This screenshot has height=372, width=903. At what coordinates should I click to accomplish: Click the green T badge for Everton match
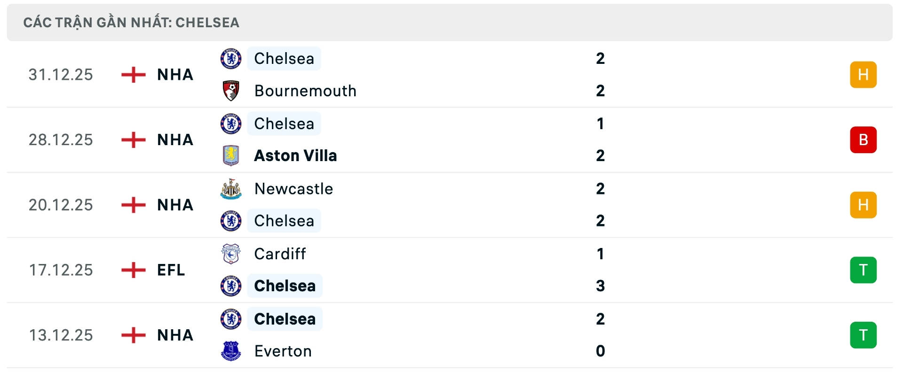coord(863,335)
